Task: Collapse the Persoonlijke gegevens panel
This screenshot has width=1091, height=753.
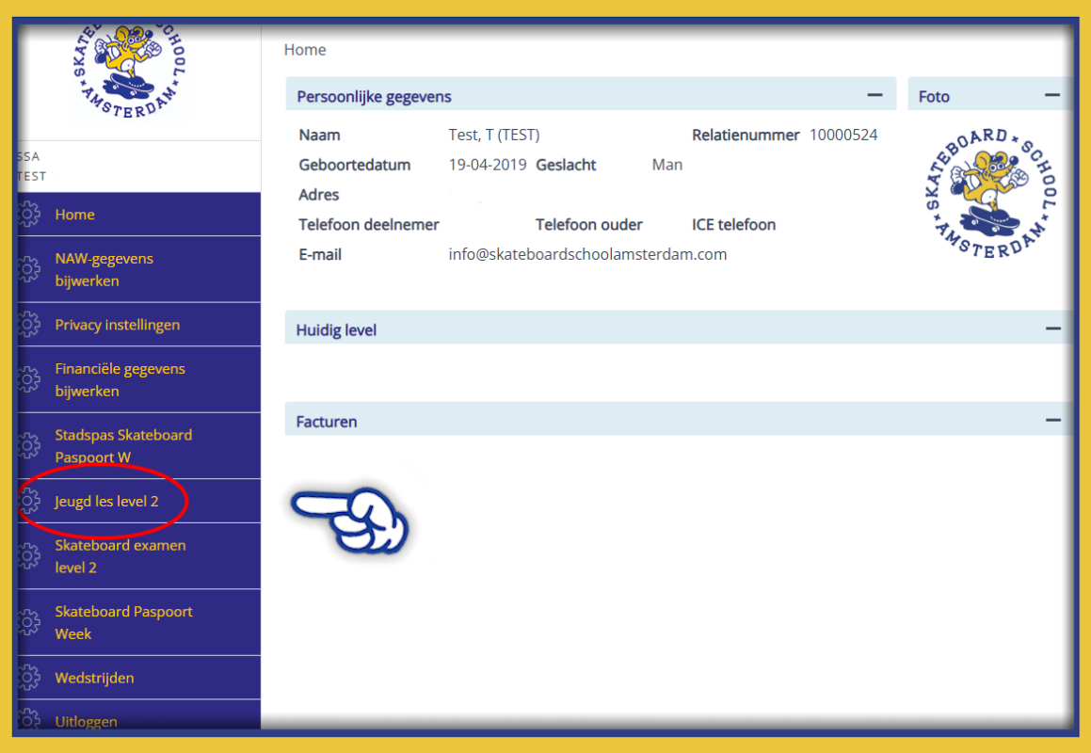Action: tap(874, 95)
